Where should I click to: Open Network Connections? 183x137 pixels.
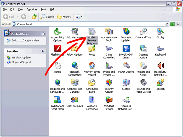tap(75, 69)
